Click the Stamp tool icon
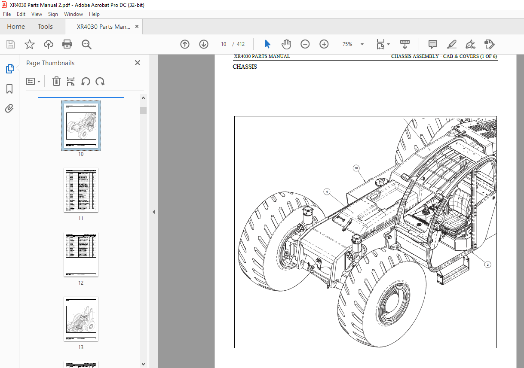The height and width of the screenshot is (368, 524). point(489,44)
